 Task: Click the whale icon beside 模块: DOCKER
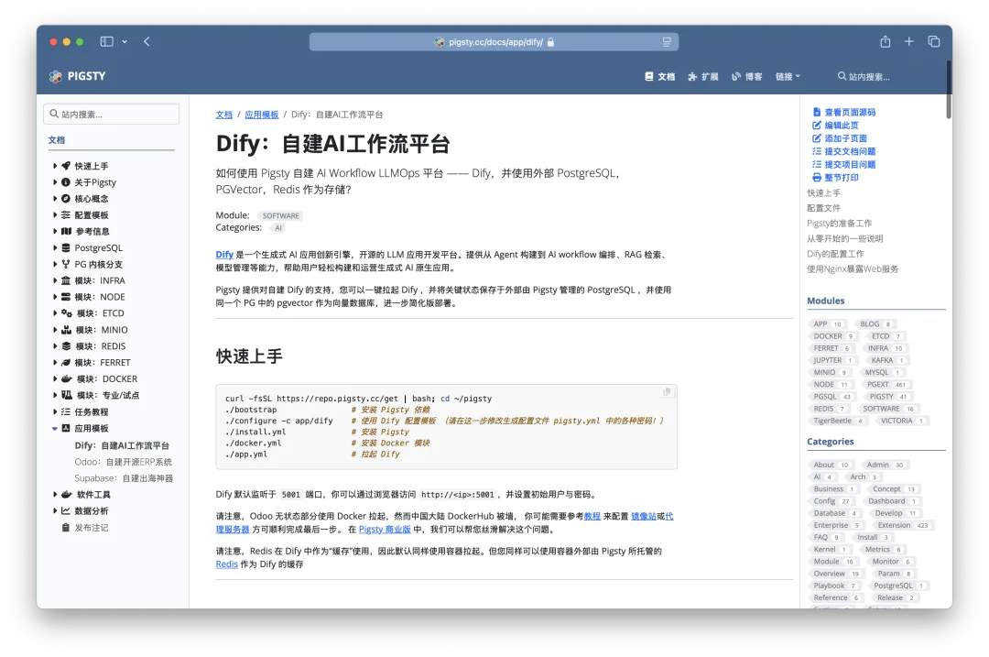pyautogui.click(x=66, y=378)
